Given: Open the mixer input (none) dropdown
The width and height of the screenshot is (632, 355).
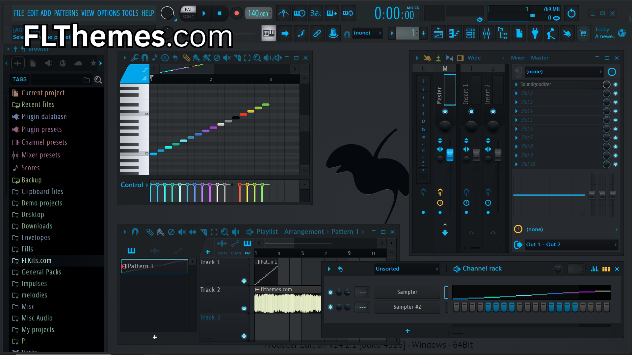Looking at the screenshot, I should pyautogui.click(x=564, y=72).
